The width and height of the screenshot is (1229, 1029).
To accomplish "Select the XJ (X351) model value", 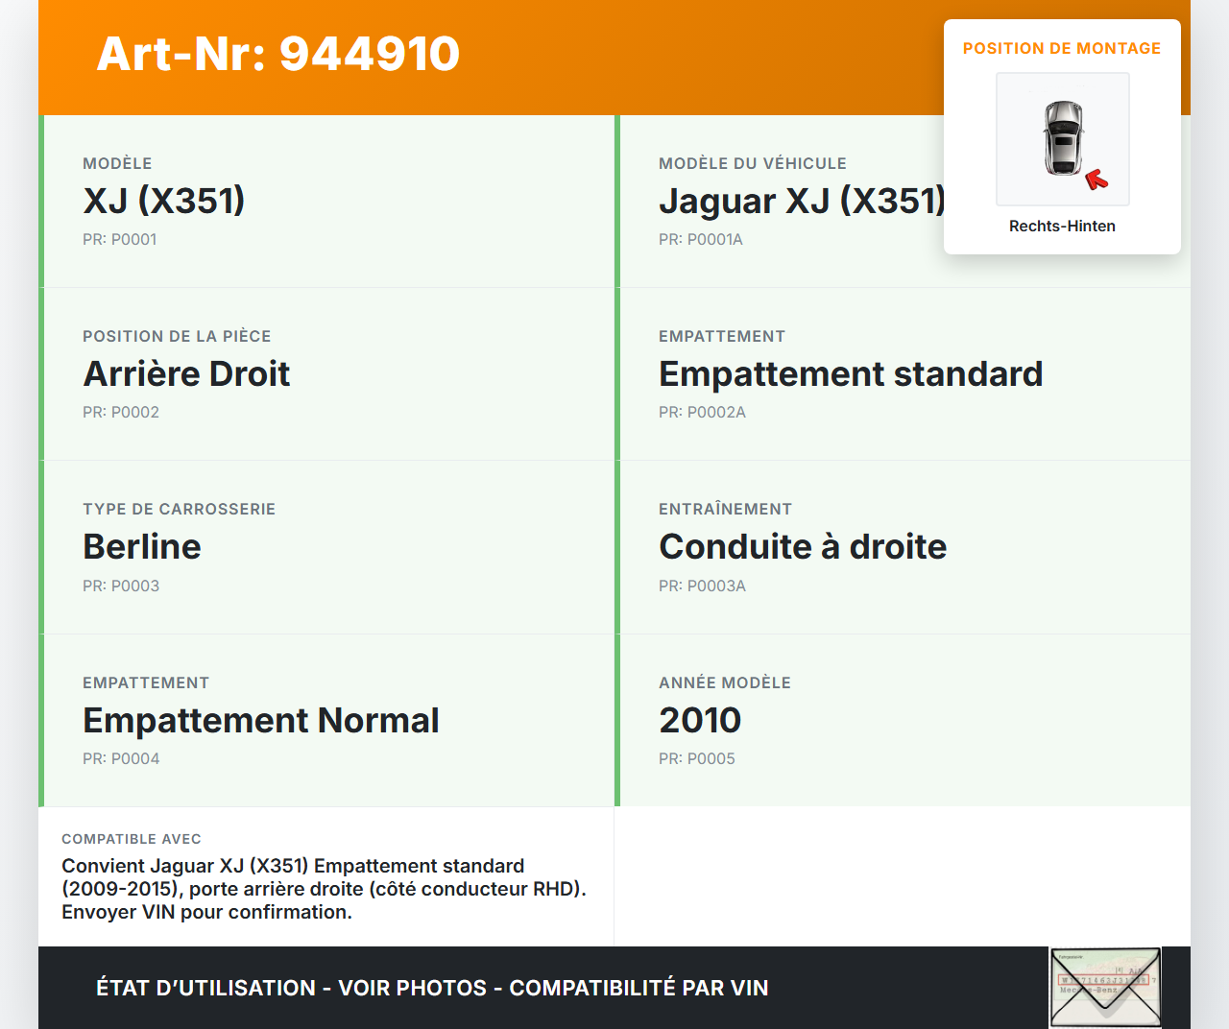I will [x=164, y=201].
